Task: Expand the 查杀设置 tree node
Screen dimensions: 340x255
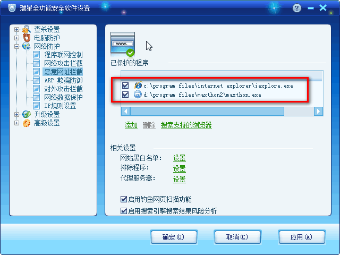Action: 16,29
